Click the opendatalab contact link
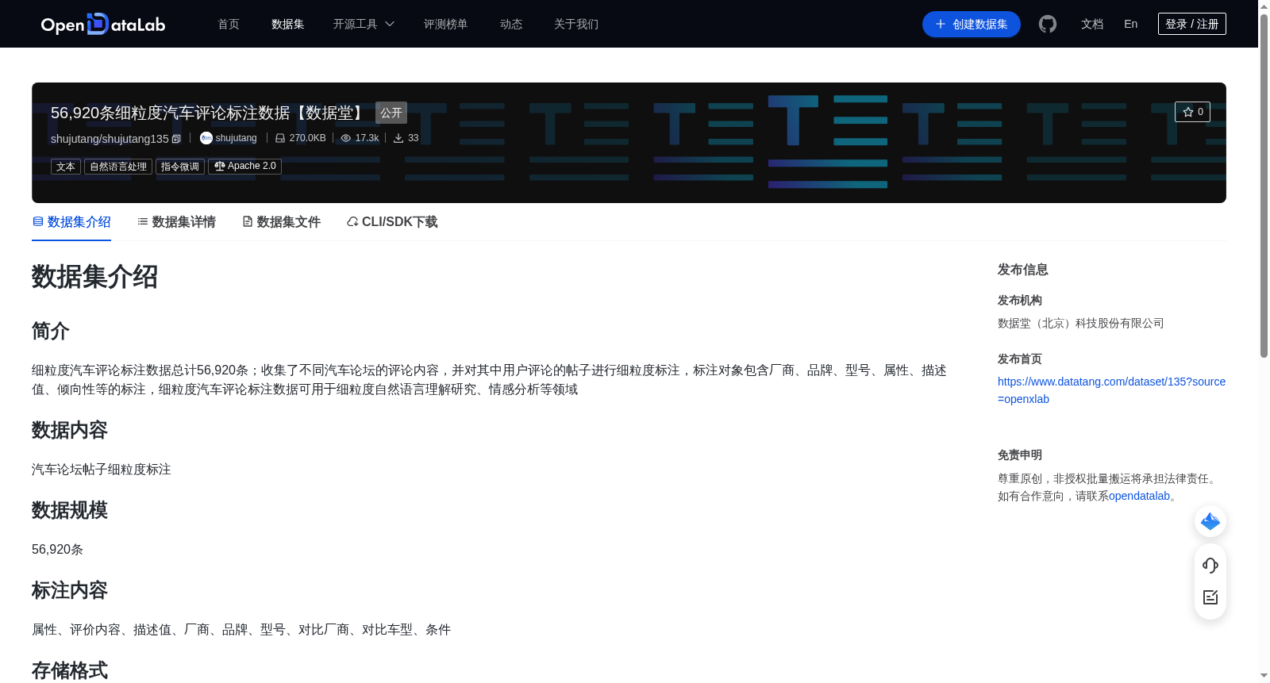Image resolution: width=1270 pixels, height=683 pixels. (x=1139, y=496)
